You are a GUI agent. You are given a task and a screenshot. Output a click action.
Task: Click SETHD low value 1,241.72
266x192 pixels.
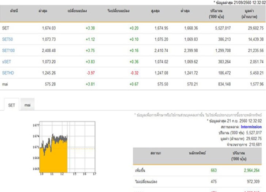click(191, 73)
